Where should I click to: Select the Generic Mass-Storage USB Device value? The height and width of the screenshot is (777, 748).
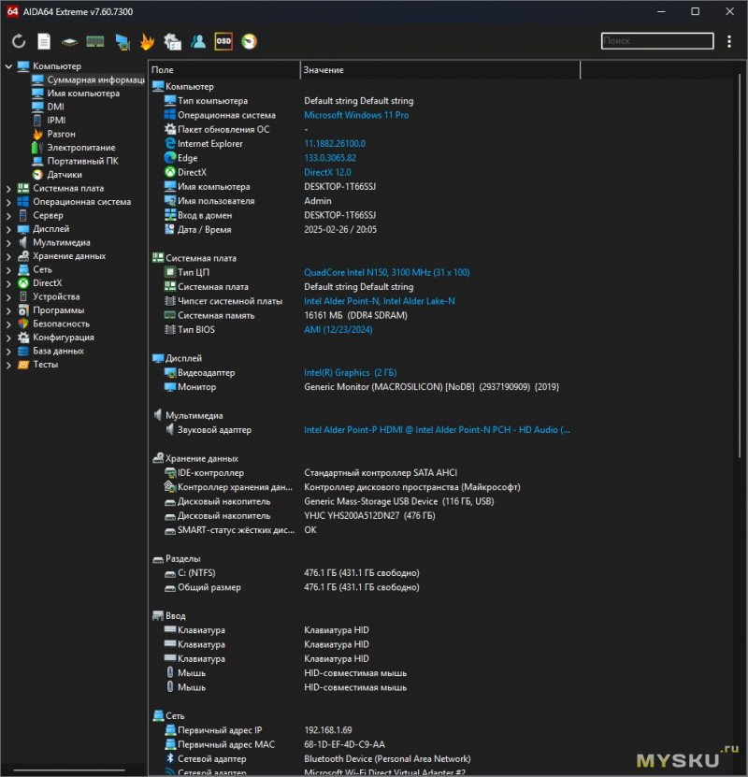click(398, 501)
